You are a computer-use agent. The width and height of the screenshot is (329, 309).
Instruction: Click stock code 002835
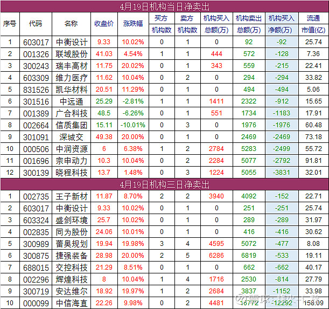pyautogui.click(x=36, y=232)
